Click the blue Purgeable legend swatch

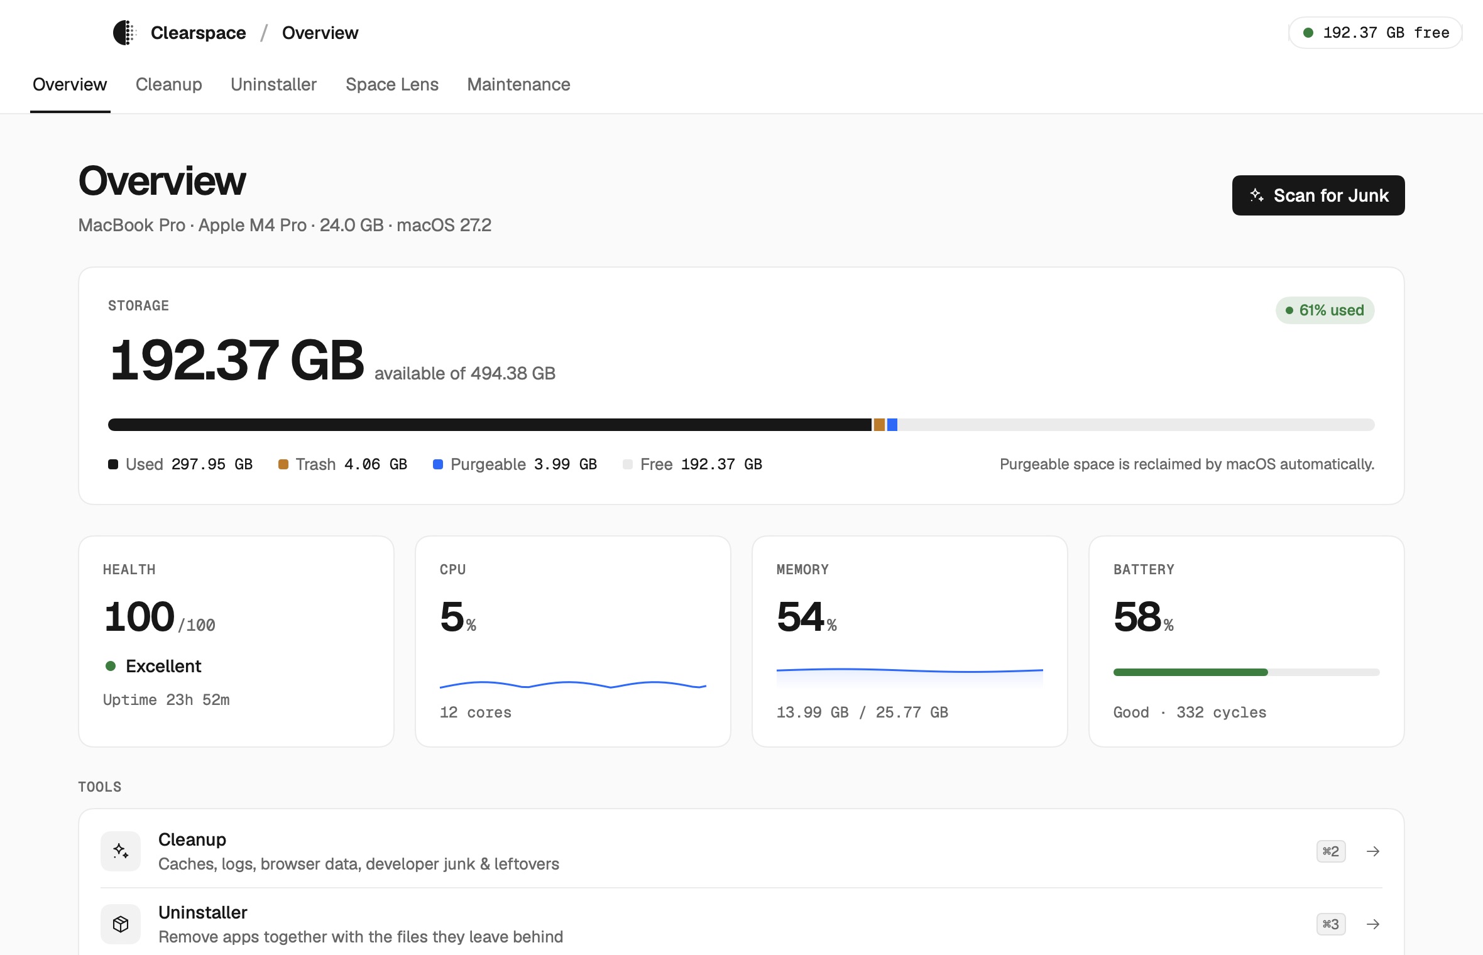[x=438, y=464]
